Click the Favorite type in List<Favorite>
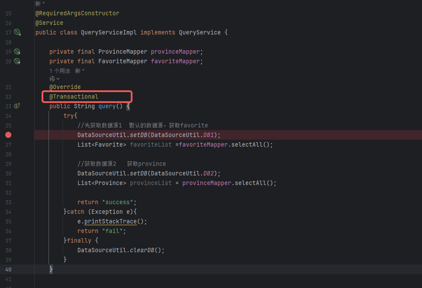422x288 pixels. click(x=109, y=144)
